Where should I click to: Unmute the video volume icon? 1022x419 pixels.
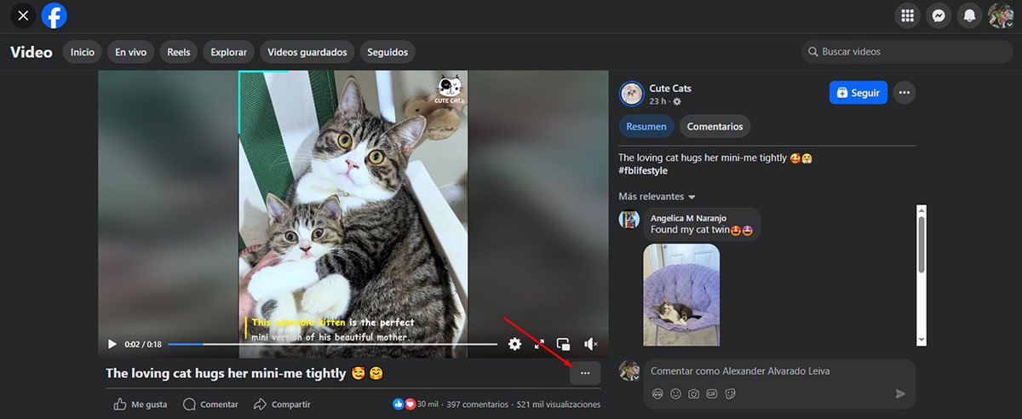pos(591,344)
